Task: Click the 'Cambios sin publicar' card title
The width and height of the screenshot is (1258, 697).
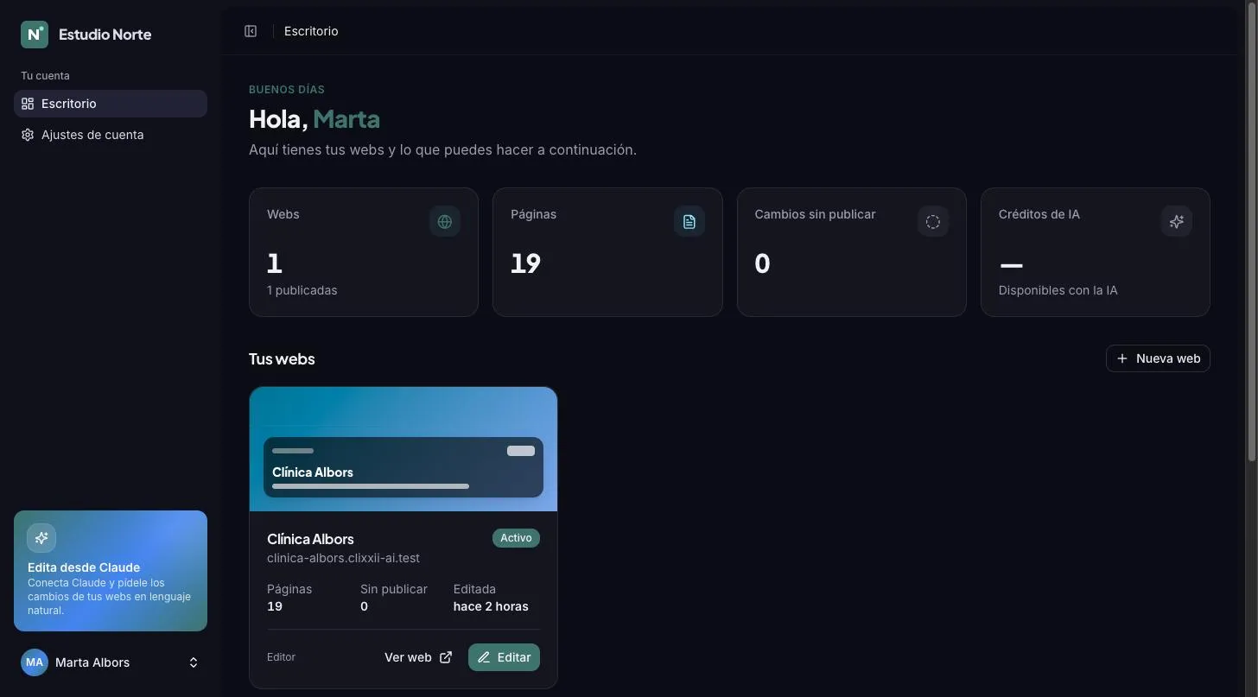Action: 815,214
